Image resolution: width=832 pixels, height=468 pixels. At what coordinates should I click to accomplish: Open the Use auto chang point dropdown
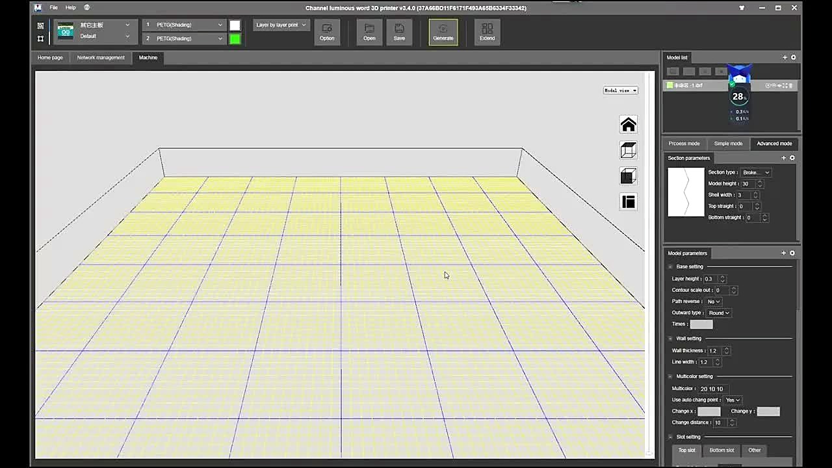tap(733, 400)
